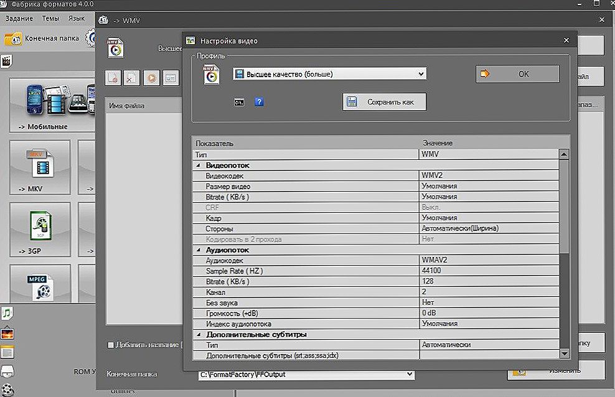
Task: Collapse the Видеопоток section
Action: pos(199,166)
